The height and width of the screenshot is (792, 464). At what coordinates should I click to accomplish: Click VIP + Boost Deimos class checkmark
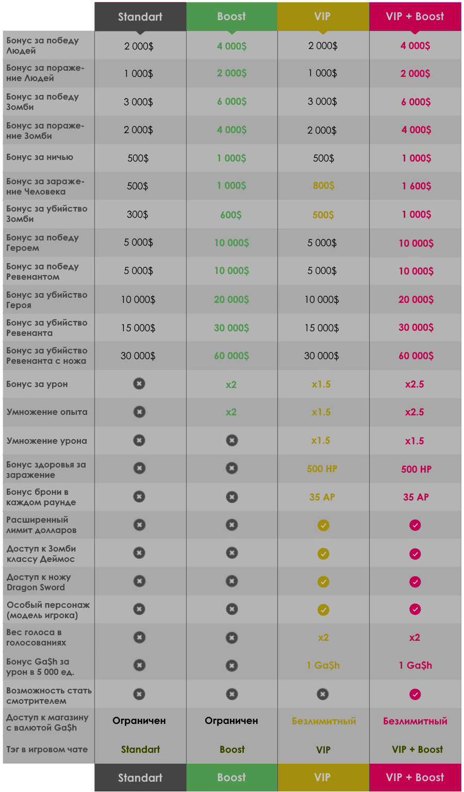pos(415,554)
